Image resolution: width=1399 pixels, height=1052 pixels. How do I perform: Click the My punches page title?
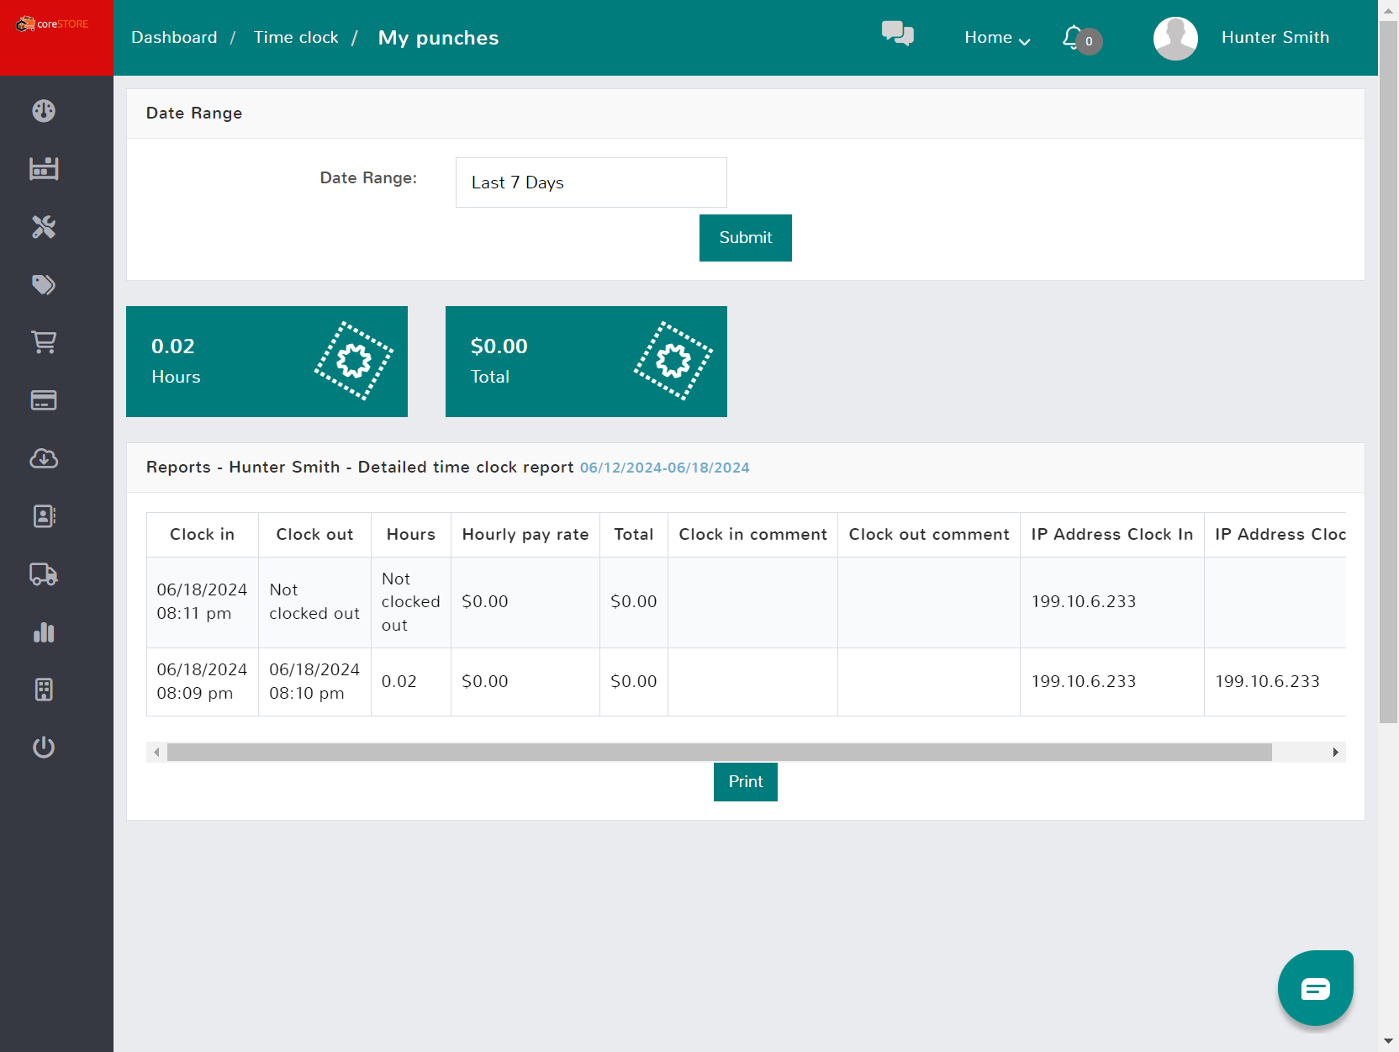pyautogui.click(x=438, y=38)
